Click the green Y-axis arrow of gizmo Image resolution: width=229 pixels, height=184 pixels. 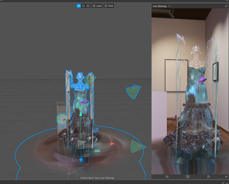[81, 114]
